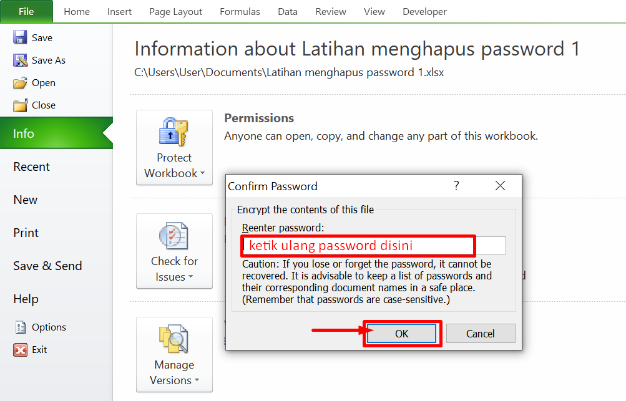Screen dimensions: 626x401
Task: Expand the Protect Workbook dropdown arrow
Action: (x=202, y=173)
